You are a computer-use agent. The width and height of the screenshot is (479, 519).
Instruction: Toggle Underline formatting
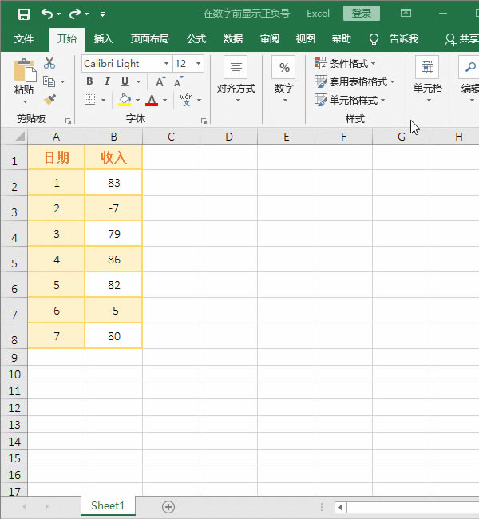125,81
